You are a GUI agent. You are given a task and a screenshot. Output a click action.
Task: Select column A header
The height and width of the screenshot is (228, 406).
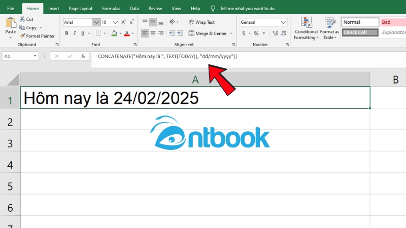tap(195, 80)
